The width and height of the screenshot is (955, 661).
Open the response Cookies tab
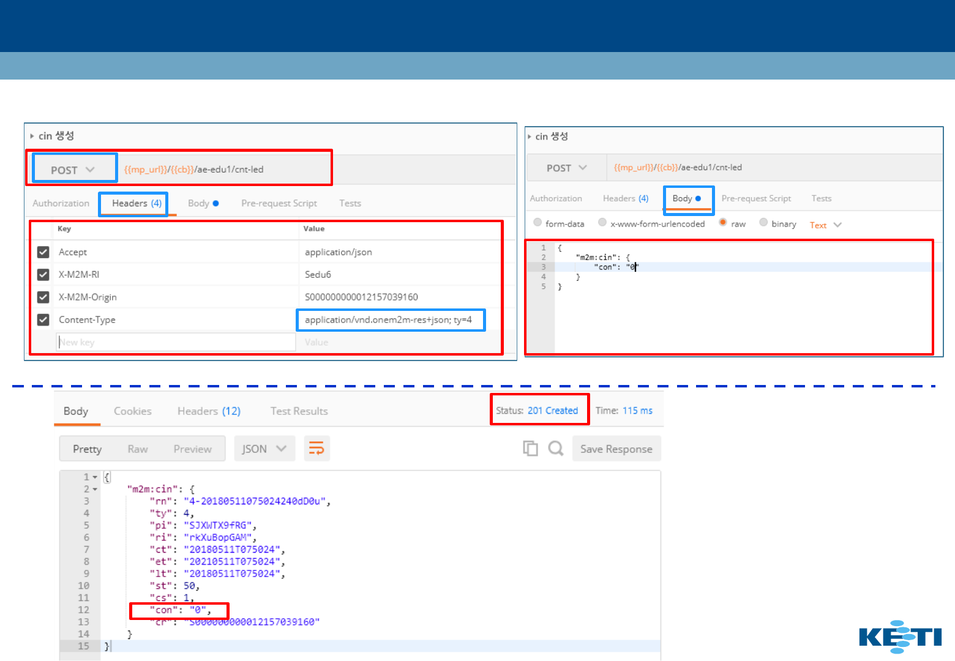132,411
